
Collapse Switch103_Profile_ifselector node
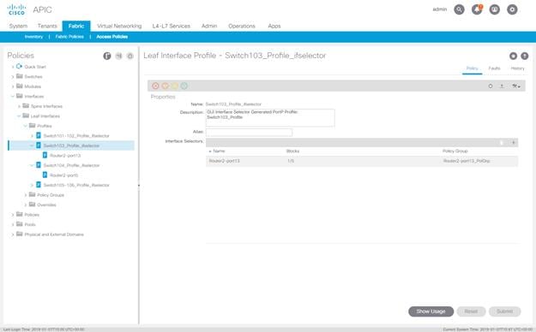tap(32, 145)
